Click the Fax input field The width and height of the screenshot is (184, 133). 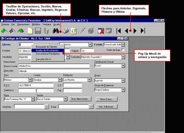pyautogui.click(x=72, y=90)
